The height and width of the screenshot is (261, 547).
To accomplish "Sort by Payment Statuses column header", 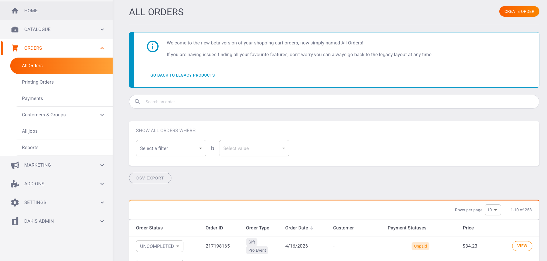I will coord(407,228).
